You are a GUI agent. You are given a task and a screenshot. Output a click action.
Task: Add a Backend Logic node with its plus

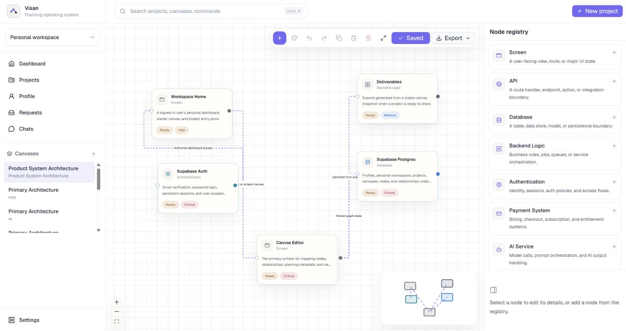tap(614, 146)
